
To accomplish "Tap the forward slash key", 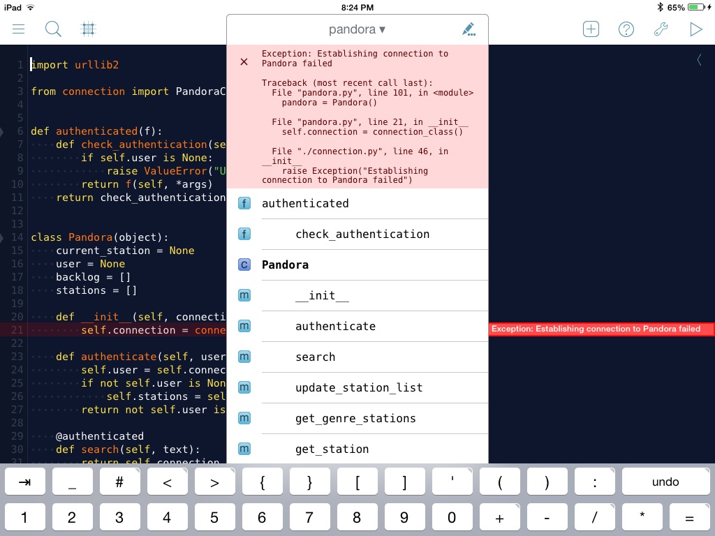I will [x=595, y=517].
